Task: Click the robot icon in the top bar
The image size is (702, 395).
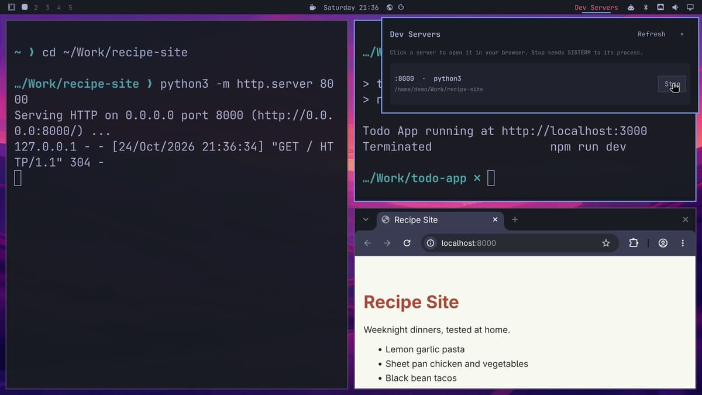Action: tap(631, 8)
